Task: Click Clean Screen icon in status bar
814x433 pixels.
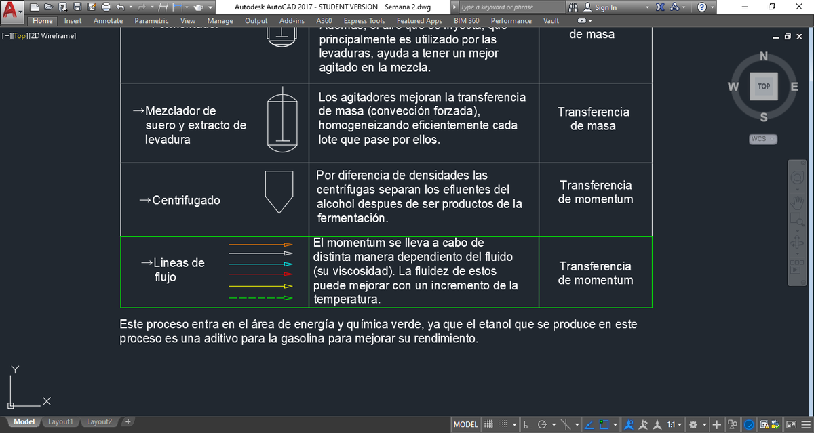Action: [x=791, y=425]
